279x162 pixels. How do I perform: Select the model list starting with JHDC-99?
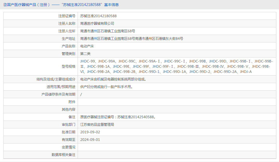176,66
